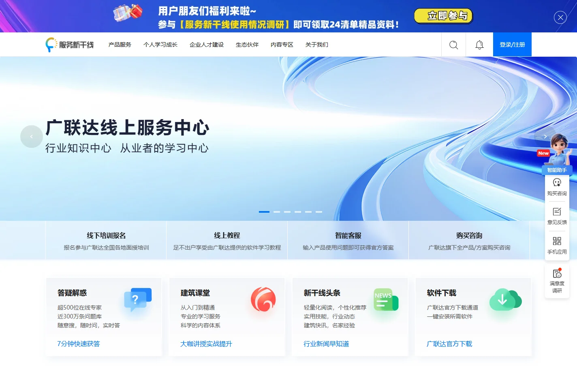Click 大咖讲授实战提升 link
This screenshot has width=577, height=378.
(x=206, y=344)
